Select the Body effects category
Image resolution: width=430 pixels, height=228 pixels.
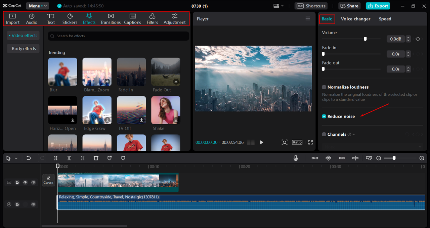click(24, 49)
